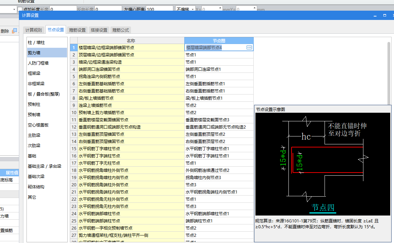Select 板 / 叠合板(整厚) category
The height and width of the screenshot is (243, 394).
pyautogui.click(x=47, y=94)
